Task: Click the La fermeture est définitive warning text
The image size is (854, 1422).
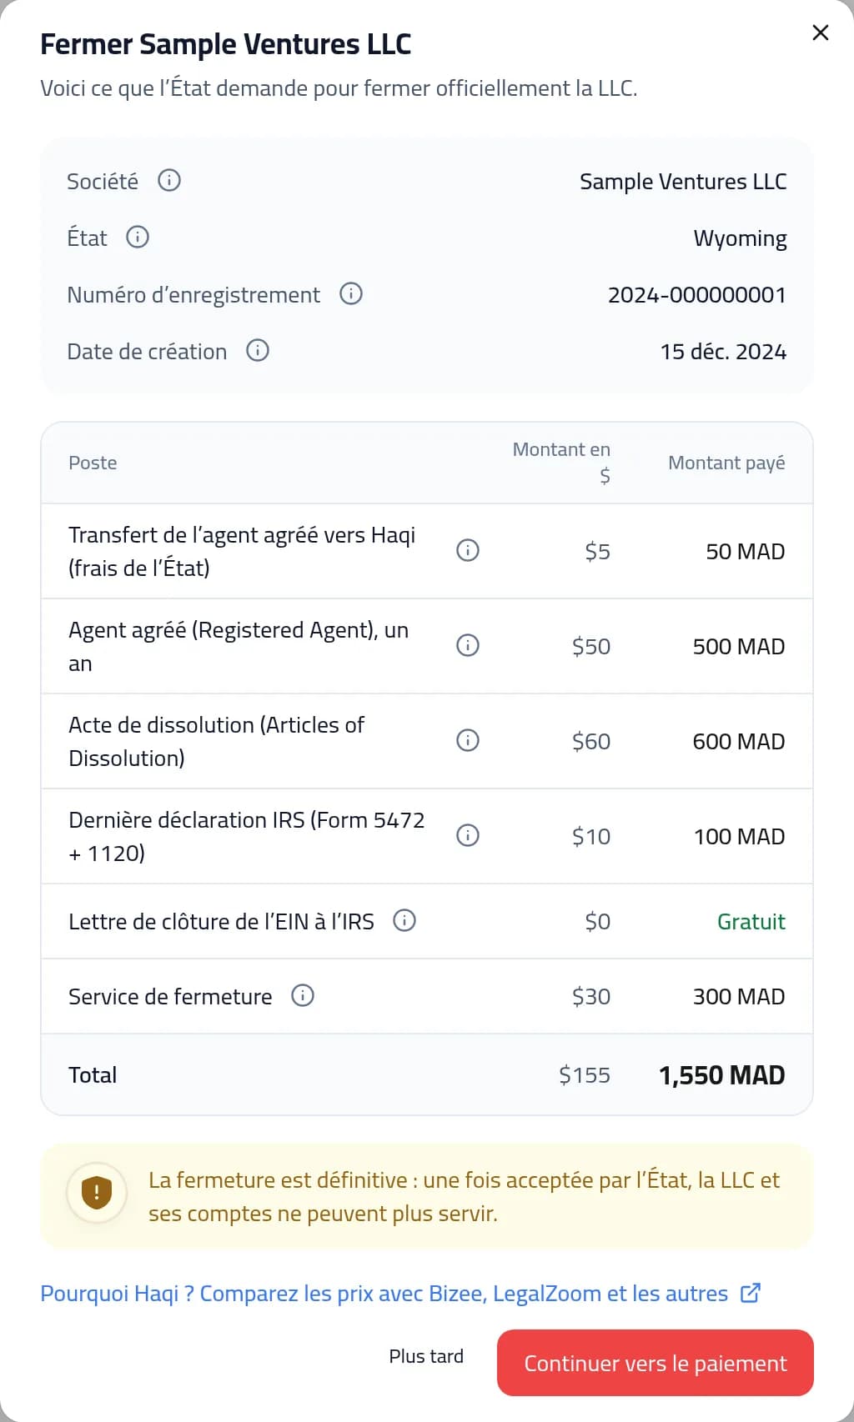Action: click(x=465, y=1197)
